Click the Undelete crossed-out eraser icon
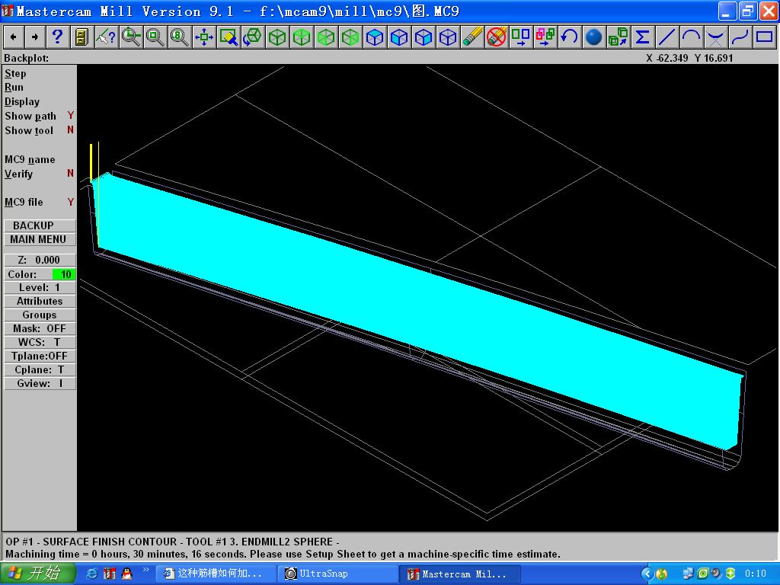 tap(497, 37)
